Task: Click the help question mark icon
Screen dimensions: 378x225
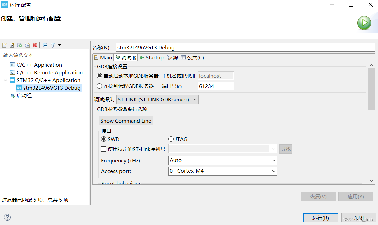Action: (7, 217)
